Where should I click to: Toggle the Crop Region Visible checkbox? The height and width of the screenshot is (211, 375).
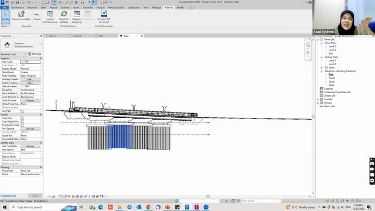(22, 122)
